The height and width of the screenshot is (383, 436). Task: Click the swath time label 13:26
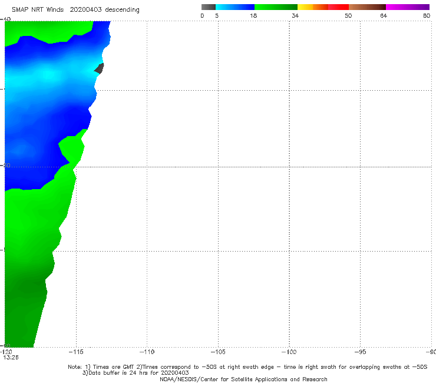11,358
